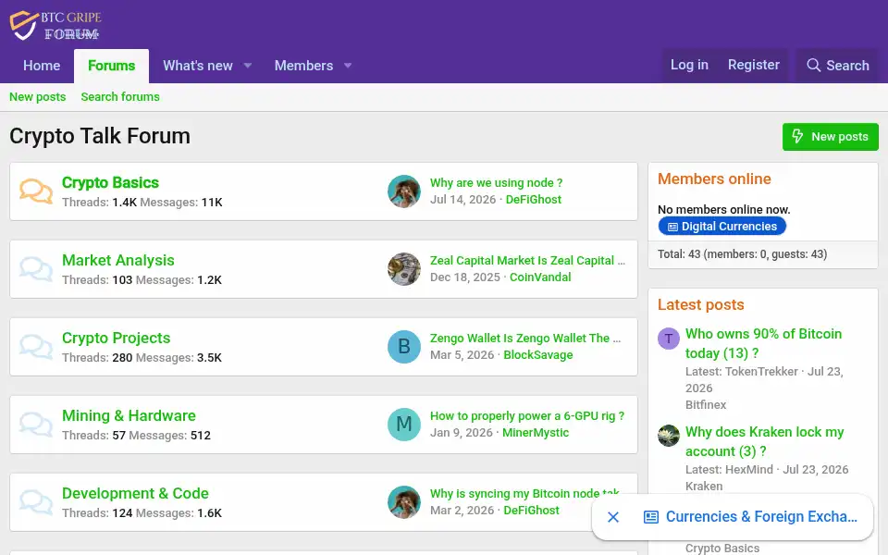
Task: Open the Market Analysis forum
Action: coord(117,260)
